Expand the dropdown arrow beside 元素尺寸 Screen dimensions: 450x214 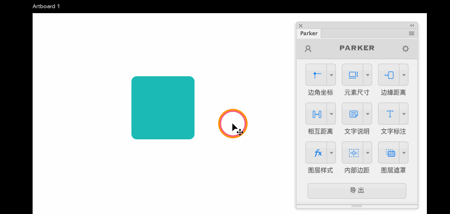(x=367, y=75)
